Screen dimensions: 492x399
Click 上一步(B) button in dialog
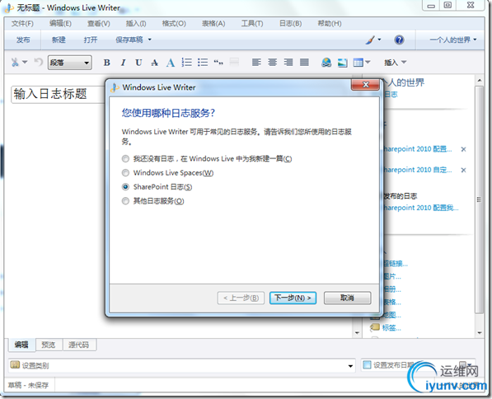click(x=241, y=298)
